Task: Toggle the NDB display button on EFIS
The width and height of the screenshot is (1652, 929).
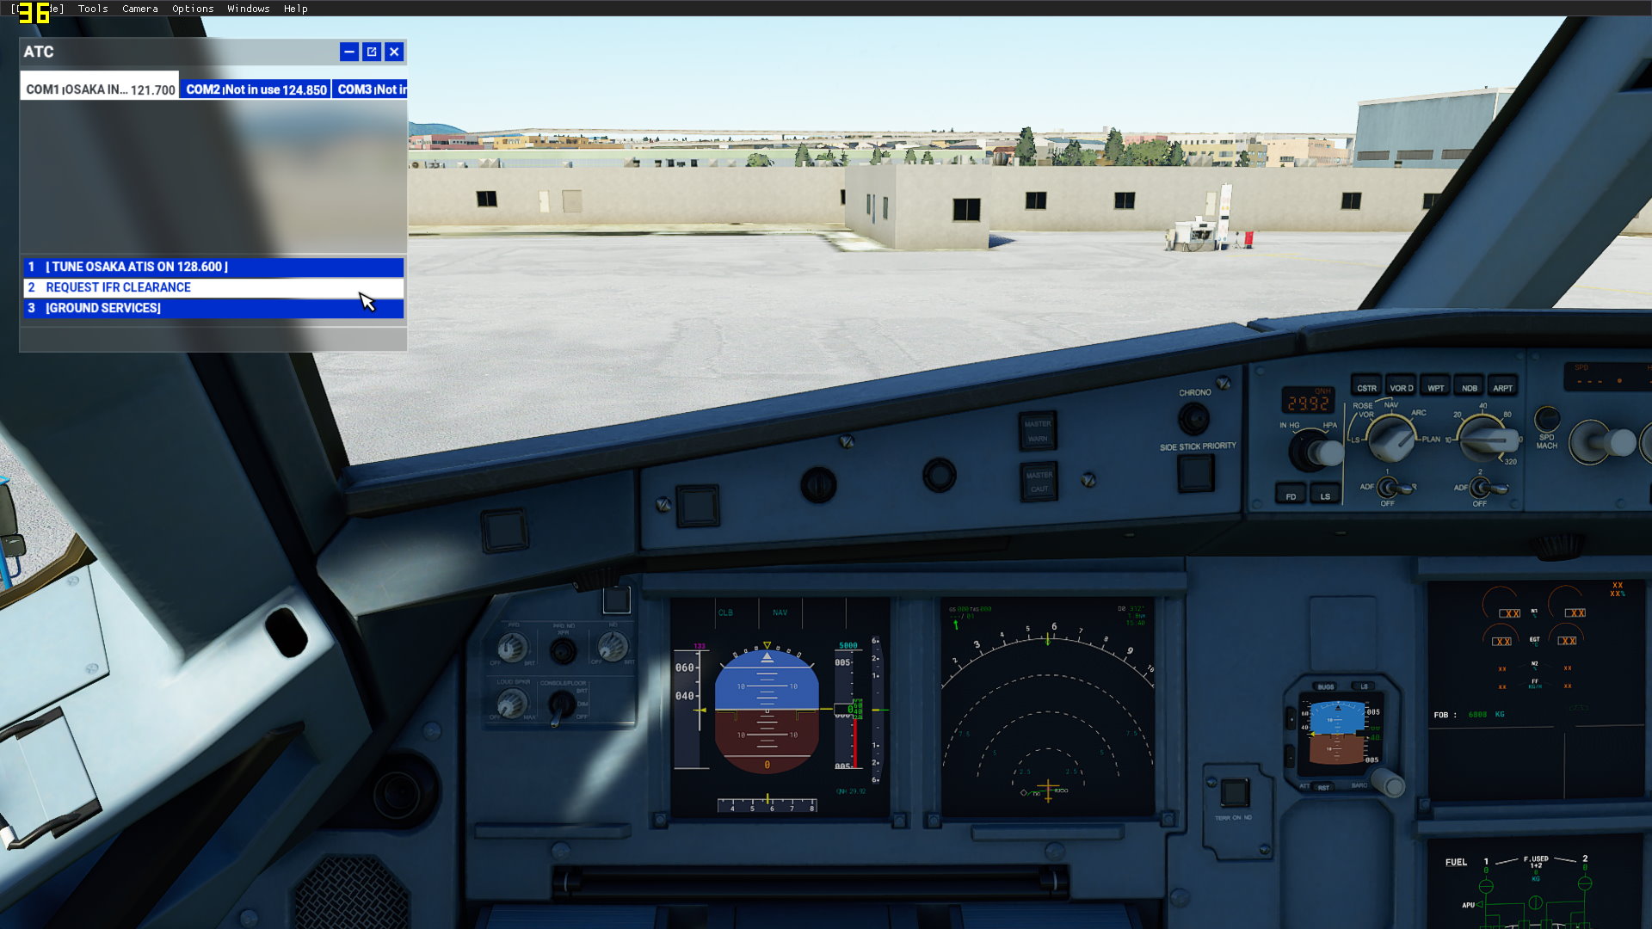Action: click(1470, 387)
